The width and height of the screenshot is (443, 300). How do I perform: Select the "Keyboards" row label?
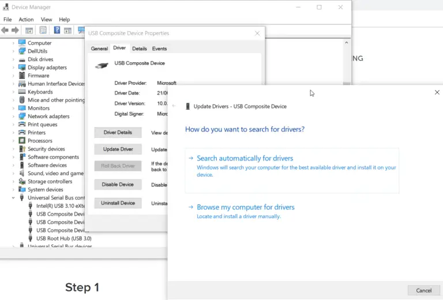(x=40, y=92)
